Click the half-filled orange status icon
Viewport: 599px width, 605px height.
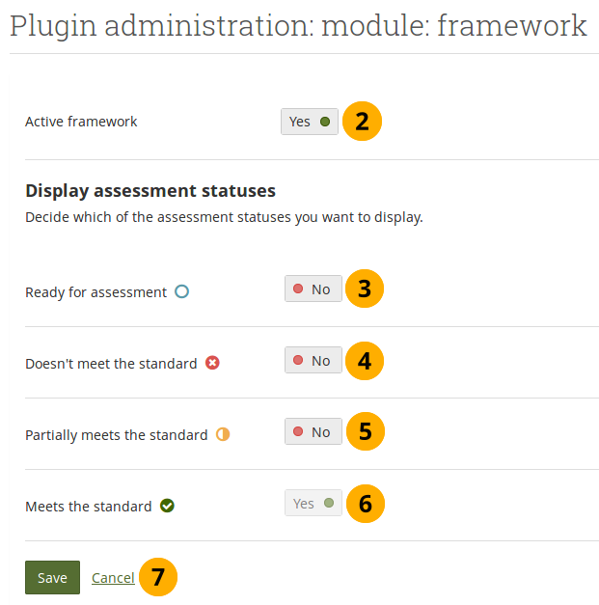point(223,434)
